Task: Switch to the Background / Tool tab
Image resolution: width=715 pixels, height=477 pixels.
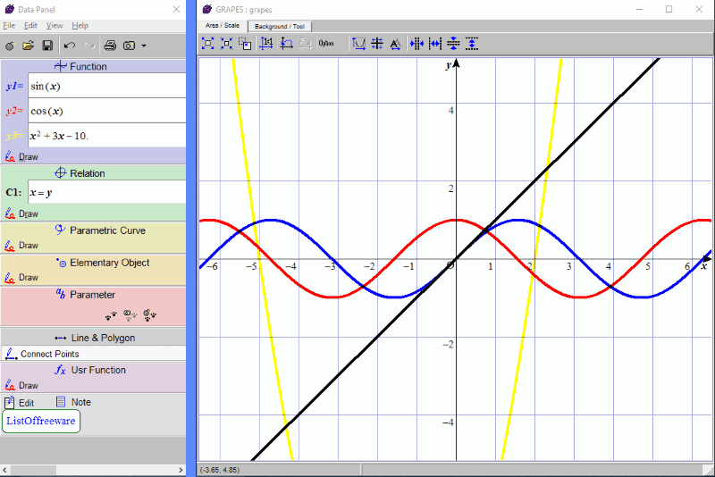Action: click(279, 26)
